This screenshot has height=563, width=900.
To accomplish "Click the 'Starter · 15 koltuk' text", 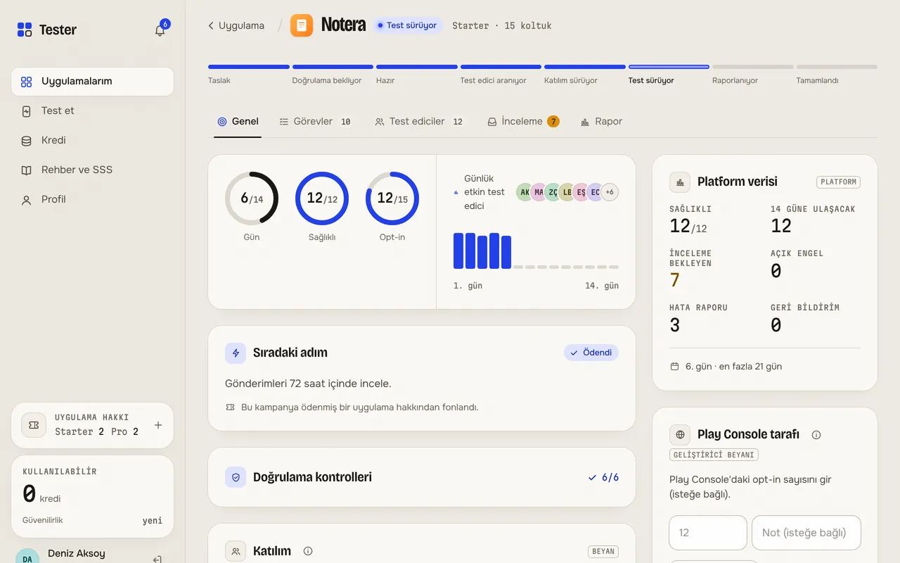I will [502, 26].
